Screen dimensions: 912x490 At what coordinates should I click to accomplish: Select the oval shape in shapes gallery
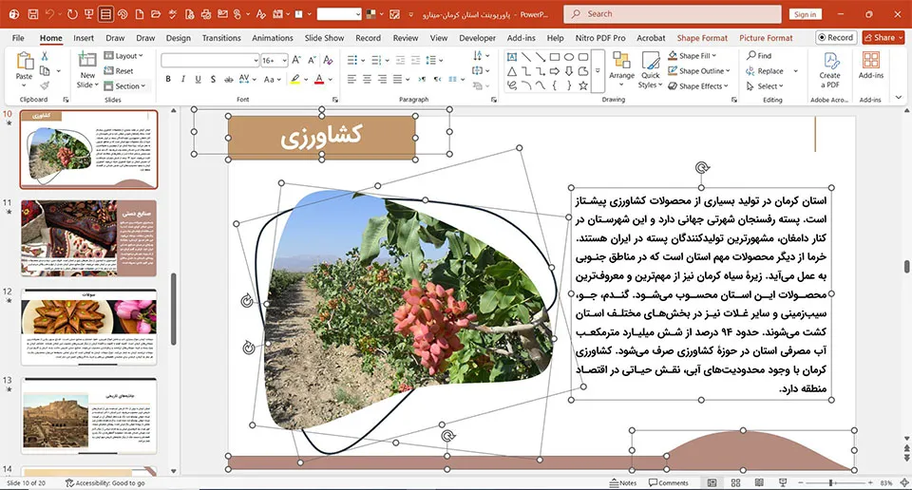569,57
